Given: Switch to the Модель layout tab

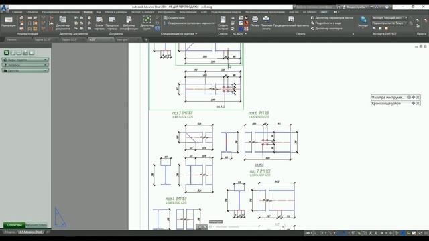Looking at the screenshot, I should point(10,232).
